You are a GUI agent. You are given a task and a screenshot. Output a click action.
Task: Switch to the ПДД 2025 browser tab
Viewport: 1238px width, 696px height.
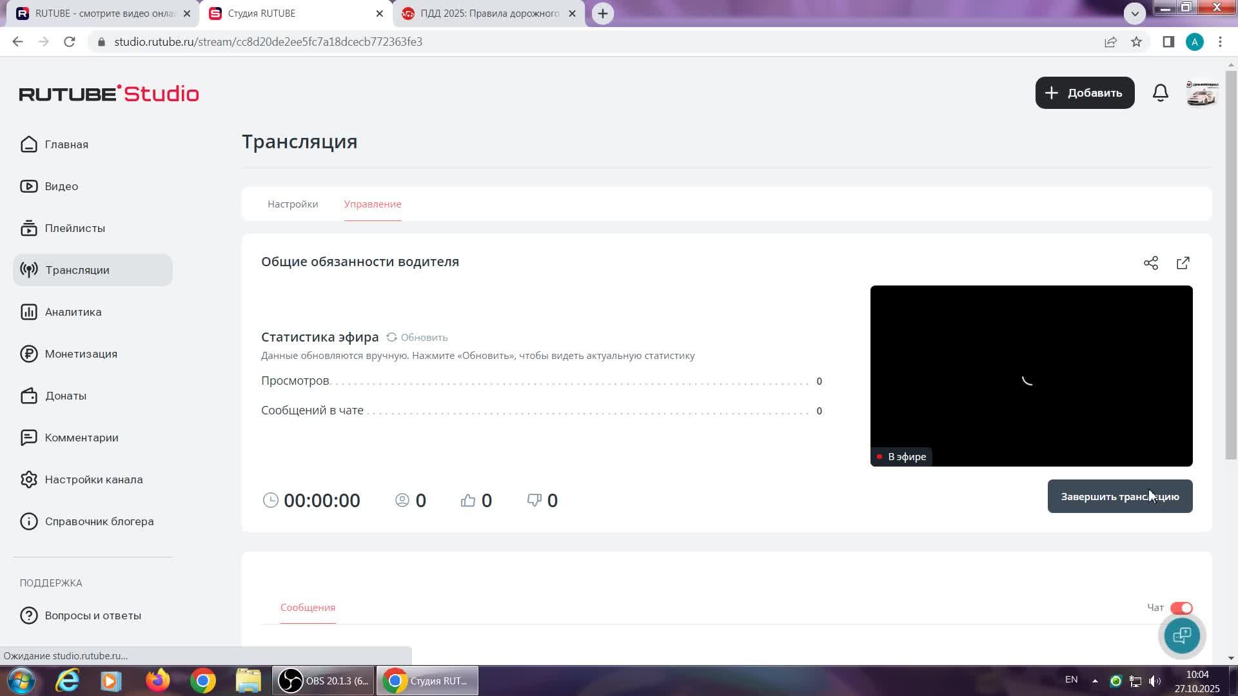pos(487,13)
